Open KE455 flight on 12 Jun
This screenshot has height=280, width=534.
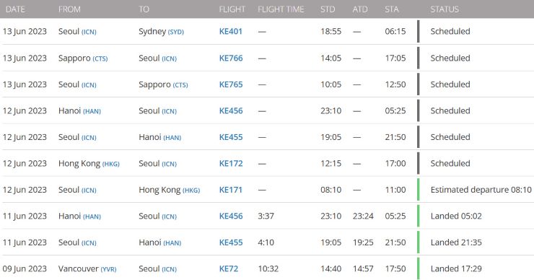pyautogui.click(x=231, y=137)
